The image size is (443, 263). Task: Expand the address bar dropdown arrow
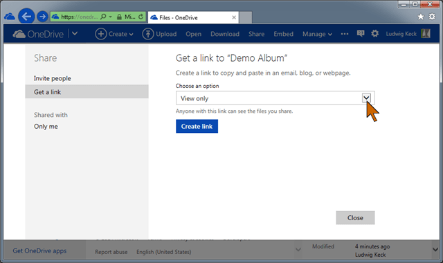[111, 17]
